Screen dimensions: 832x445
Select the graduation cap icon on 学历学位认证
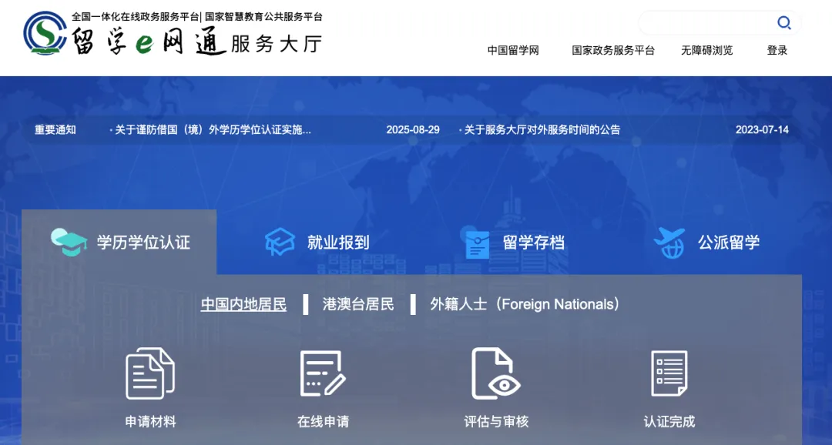click(68, 240)
